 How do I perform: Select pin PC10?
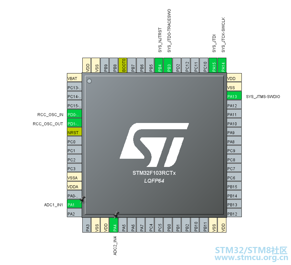coord(204,65)
